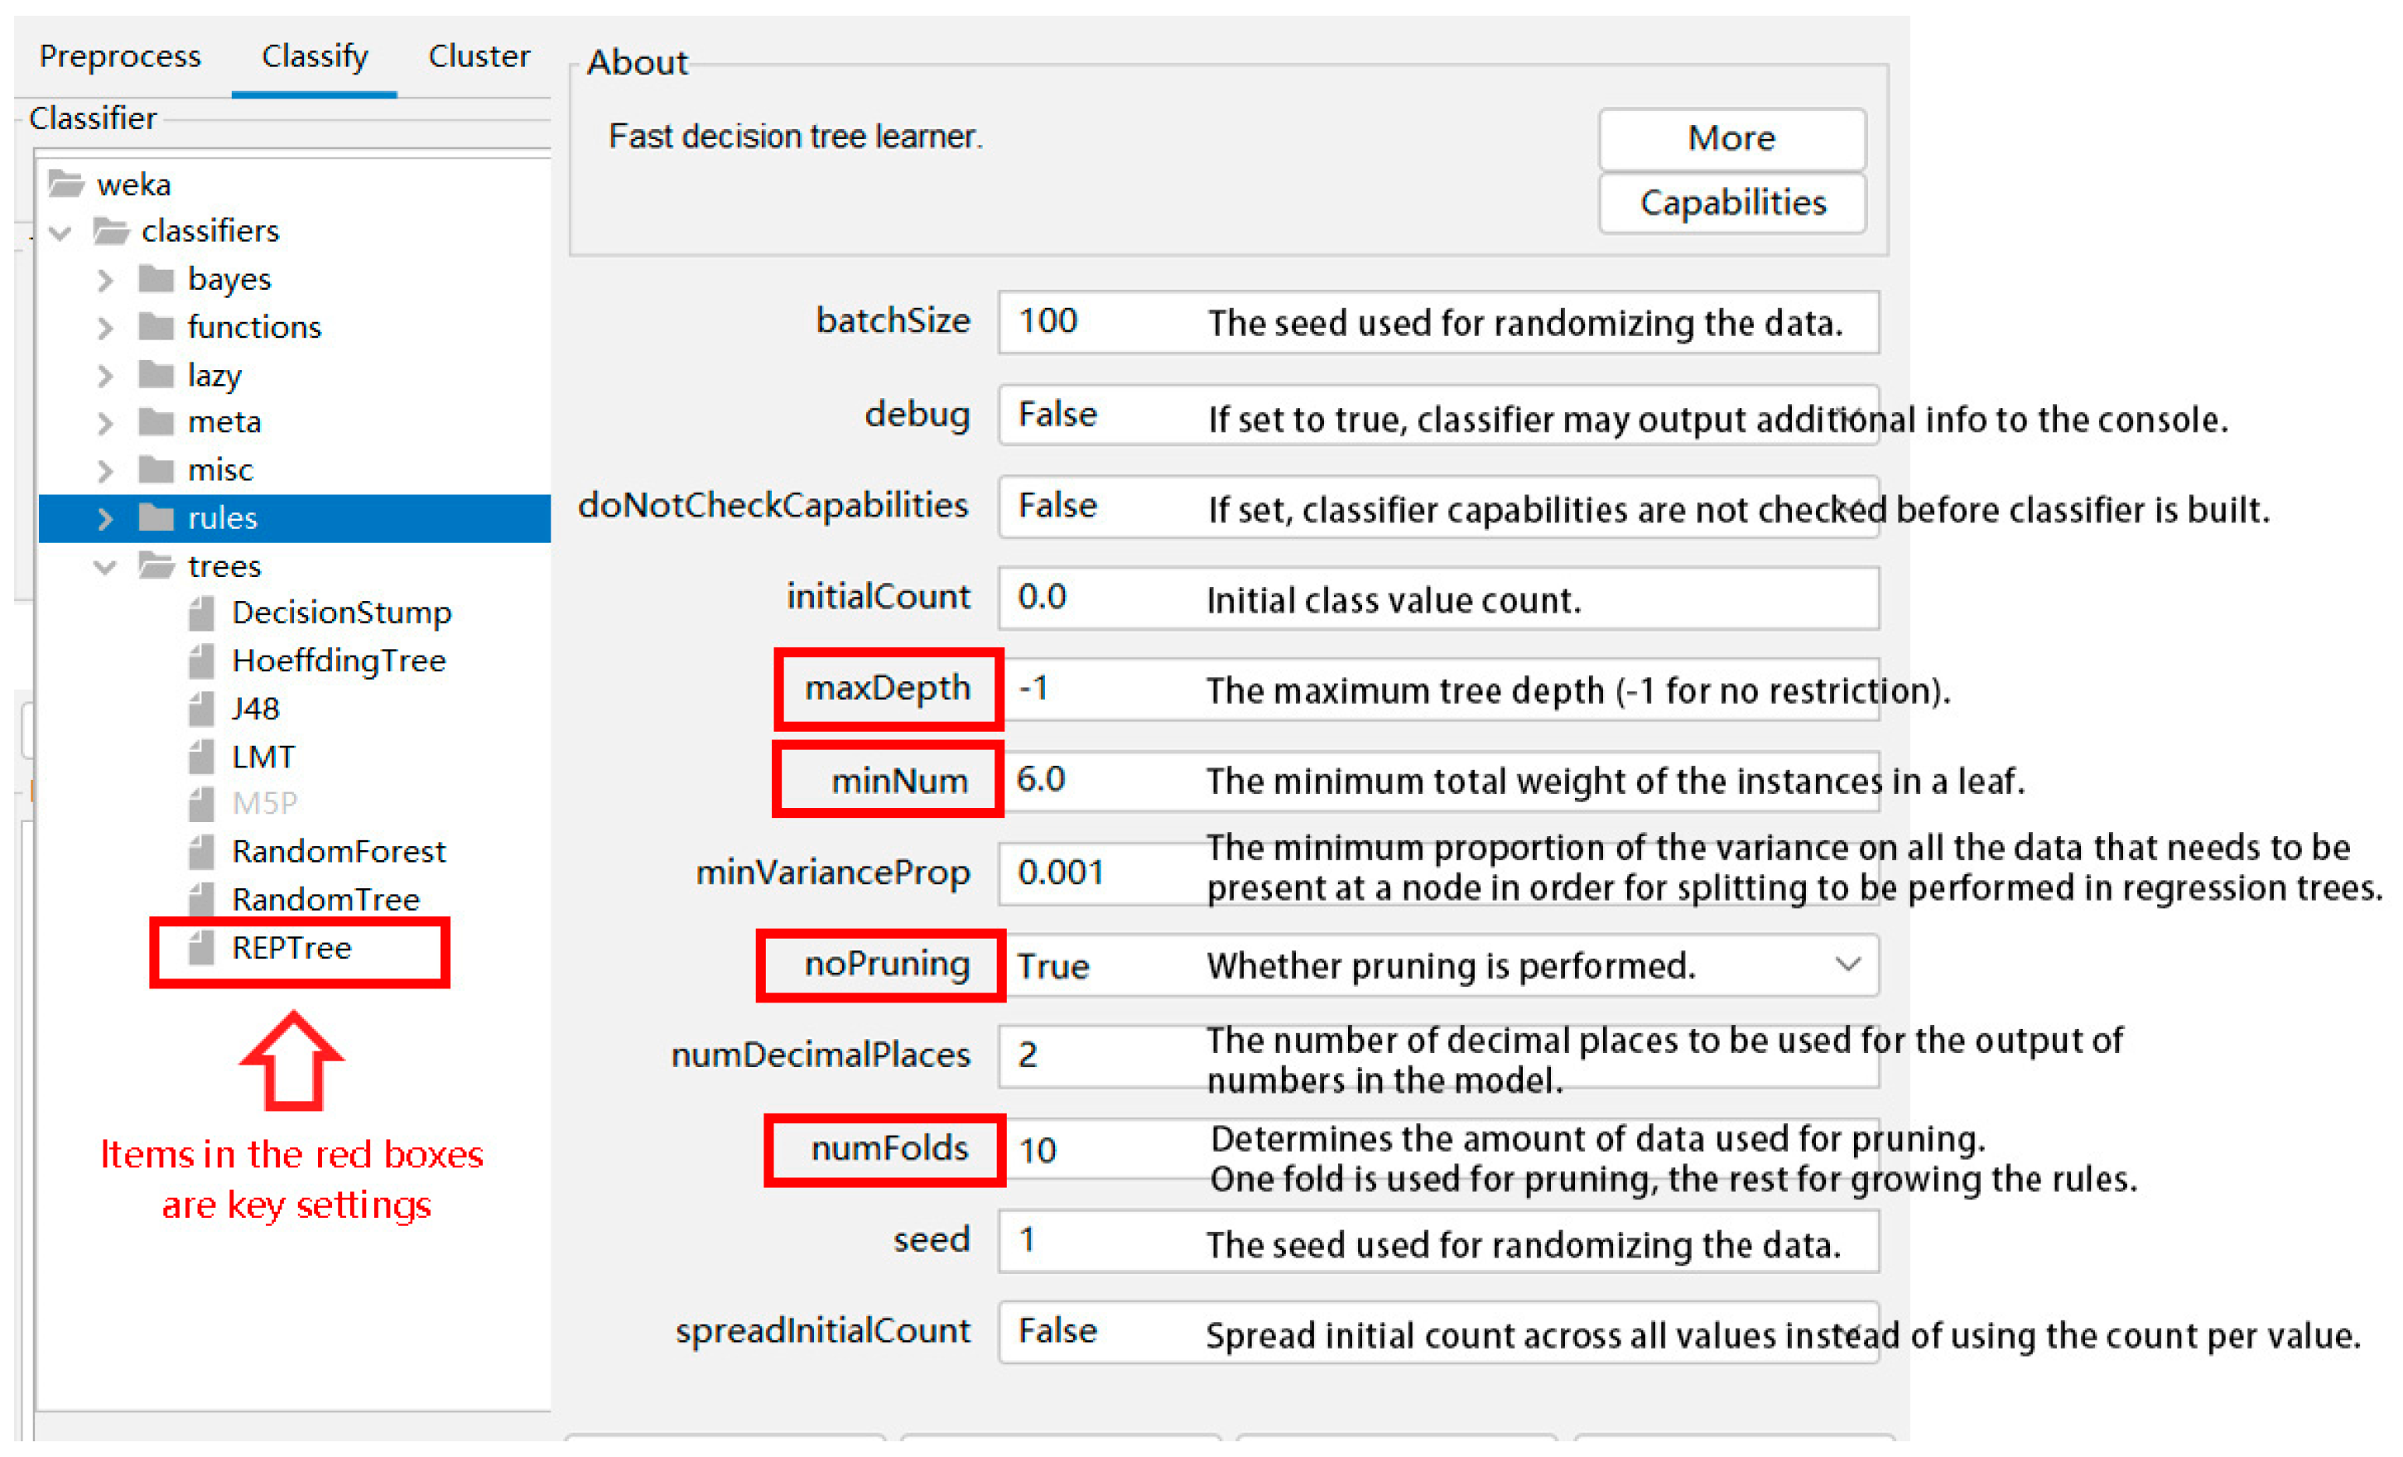Click the REPTree classifier file icon

point(201,947)
